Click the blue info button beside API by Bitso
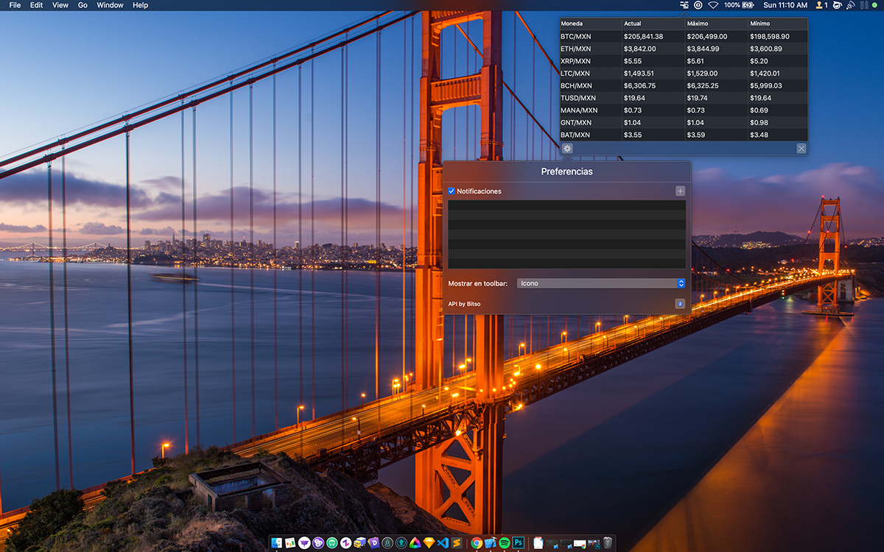 point(680,303)
